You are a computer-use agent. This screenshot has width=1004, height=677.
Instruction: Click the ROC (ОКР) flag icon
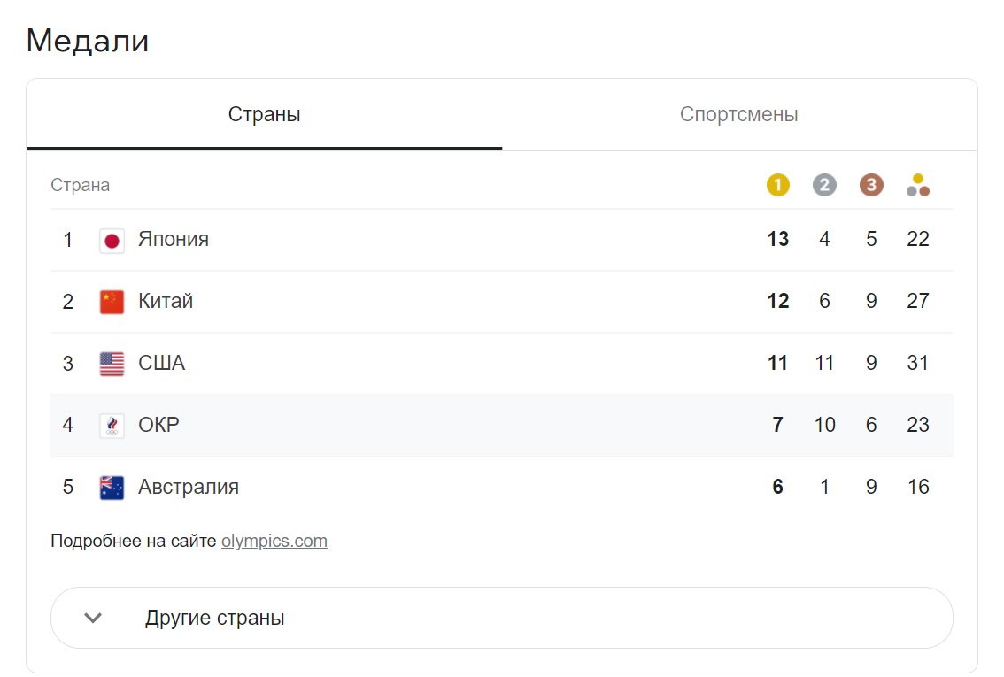click(x=112, y=426)
